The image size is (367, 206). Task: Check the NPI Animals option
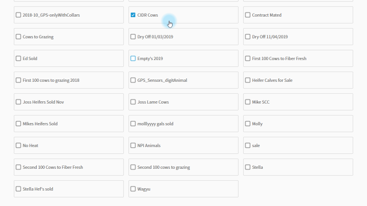[x=133, y=145]
